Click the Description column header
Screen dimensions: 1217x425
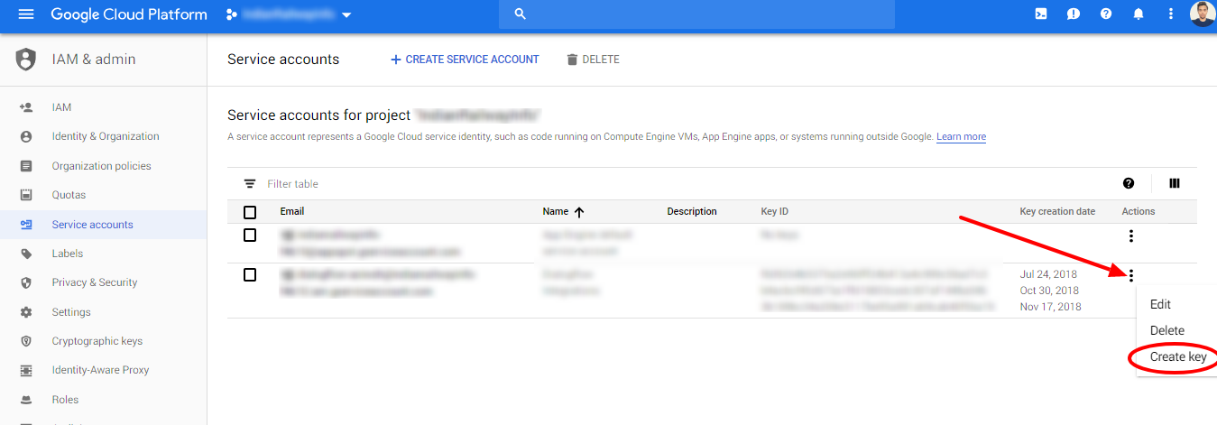tap(692, 212)
